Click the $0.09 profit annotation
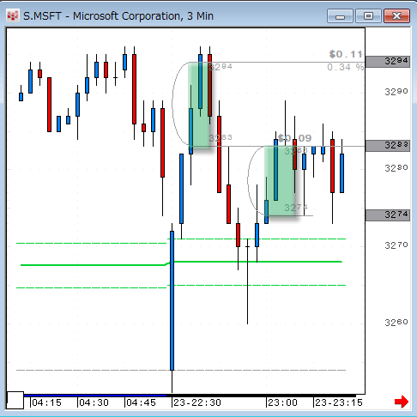This screenshot has width=417, height=417. point(294,138)
